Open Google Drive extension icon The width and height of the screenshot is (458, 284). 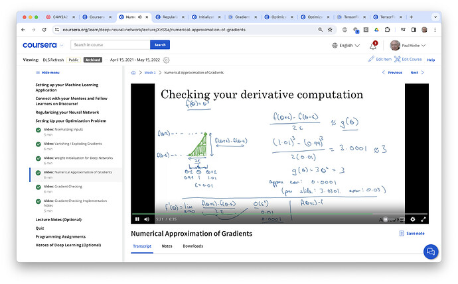click(x=377, y=30)
